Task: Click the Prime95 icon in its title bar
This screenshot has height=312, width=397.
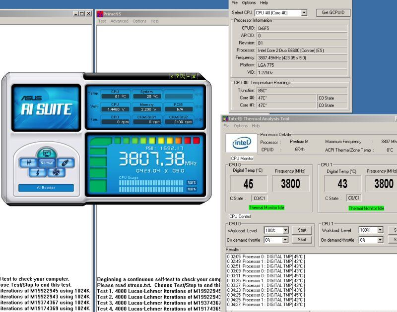Action: point(100,14)
